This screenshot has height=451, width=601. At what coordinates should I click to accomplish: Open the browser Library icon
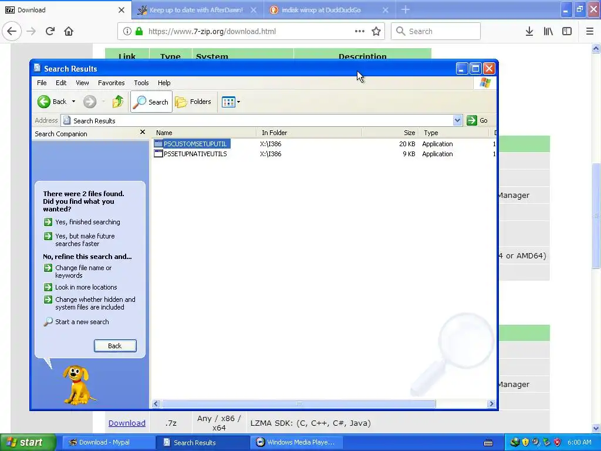(548, 32)
